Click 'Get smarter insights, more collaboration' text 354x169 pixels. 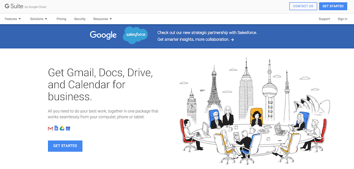click(x=193, y=39)
